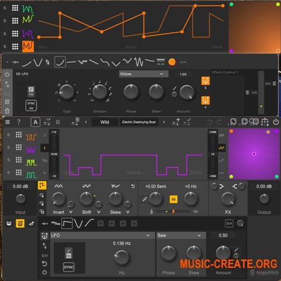The image size is (281, 281).
Task: Add preset with the plus icon
Action: click(176, 122)
